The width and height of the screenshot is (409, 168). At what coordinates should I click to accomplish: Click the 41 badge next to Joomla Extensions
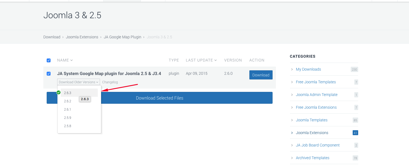355,133
